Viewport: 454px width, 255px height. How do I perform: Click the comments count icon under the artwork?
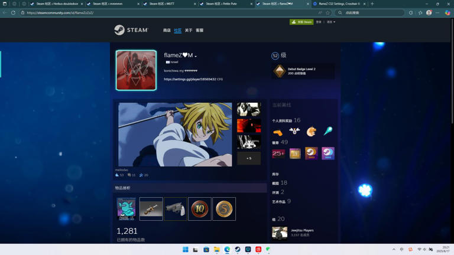click(x=129, y=175)
